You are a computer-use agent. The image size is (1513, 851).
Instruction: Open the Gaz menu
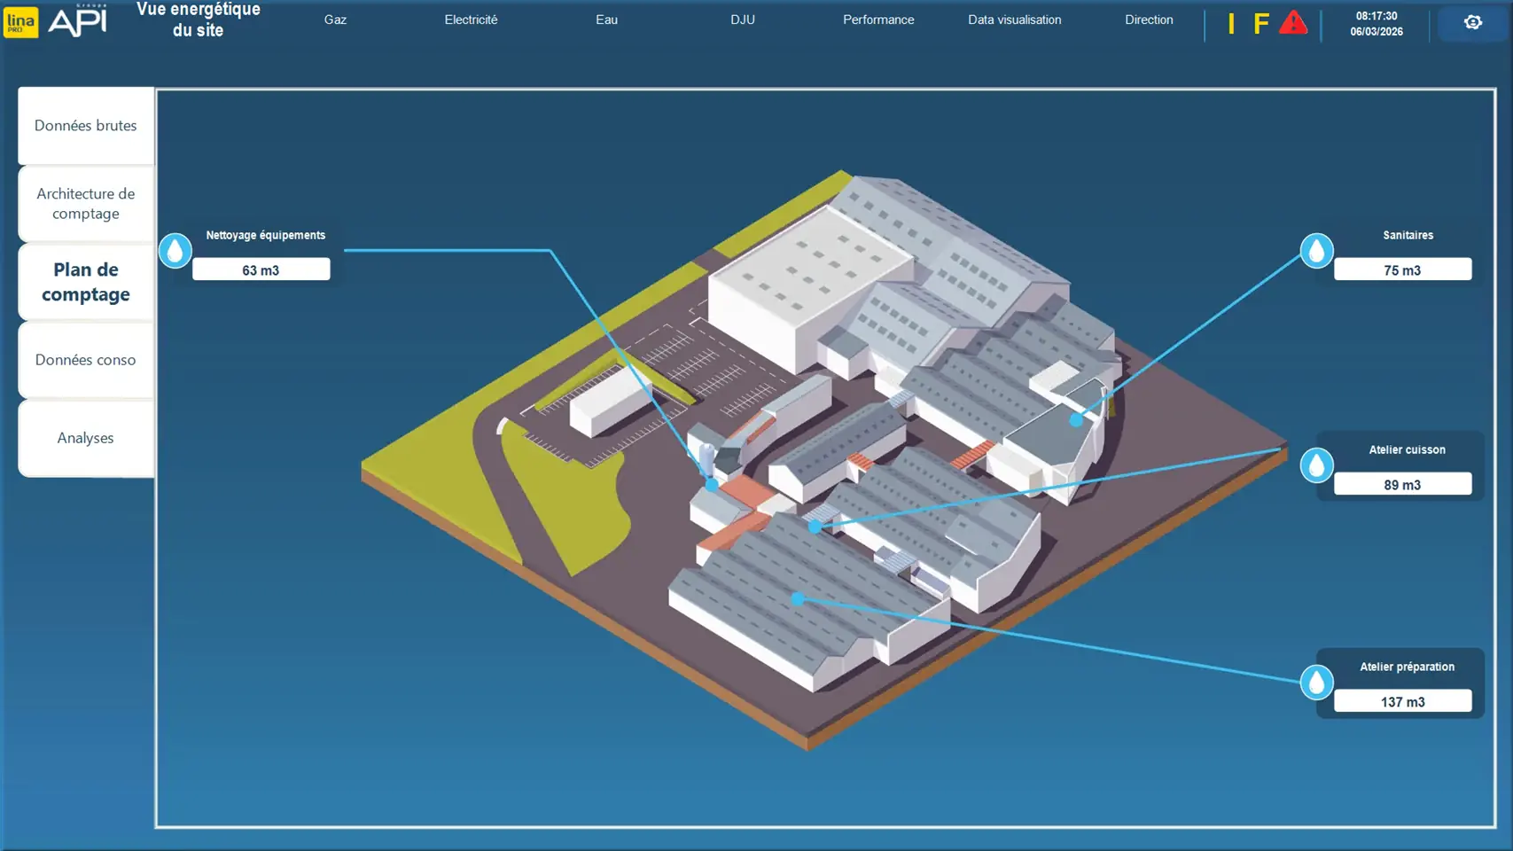(x=335, y=20)
